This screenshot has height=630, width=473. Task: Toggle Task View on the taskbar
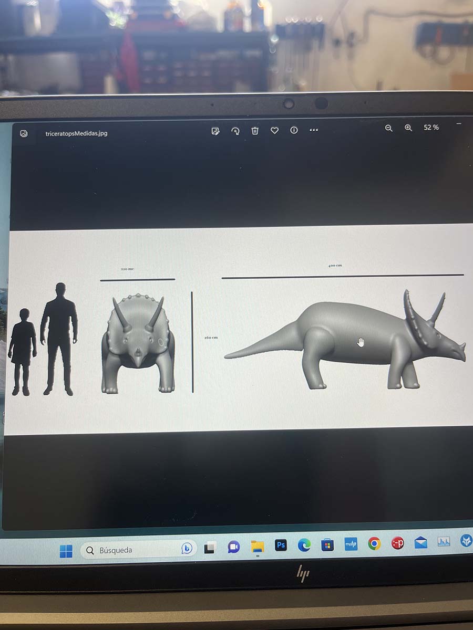click(210, 548)
